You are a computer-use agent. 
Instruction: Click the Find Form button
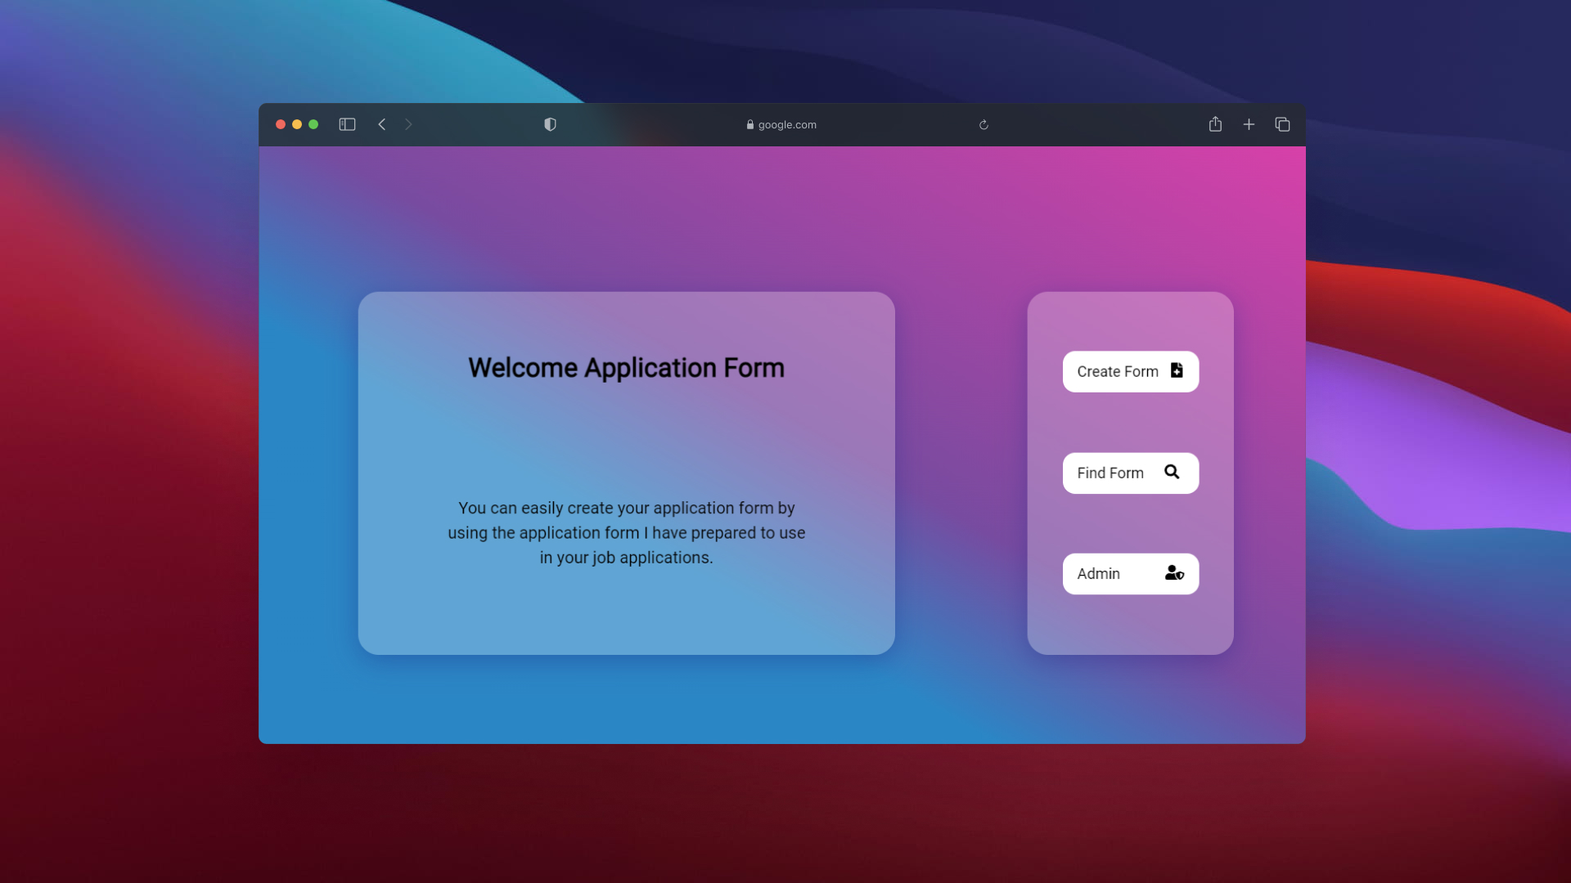1130,473
